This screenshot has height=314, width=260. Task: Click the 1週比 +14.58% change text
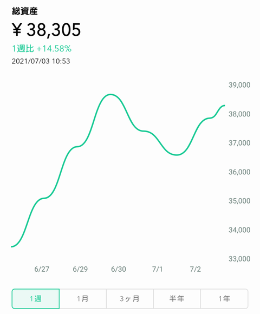click(x=42, y=49)
